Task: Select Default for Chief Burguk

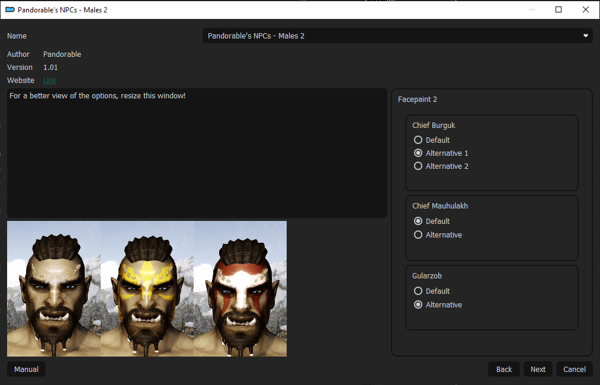Action: point(432,140)
